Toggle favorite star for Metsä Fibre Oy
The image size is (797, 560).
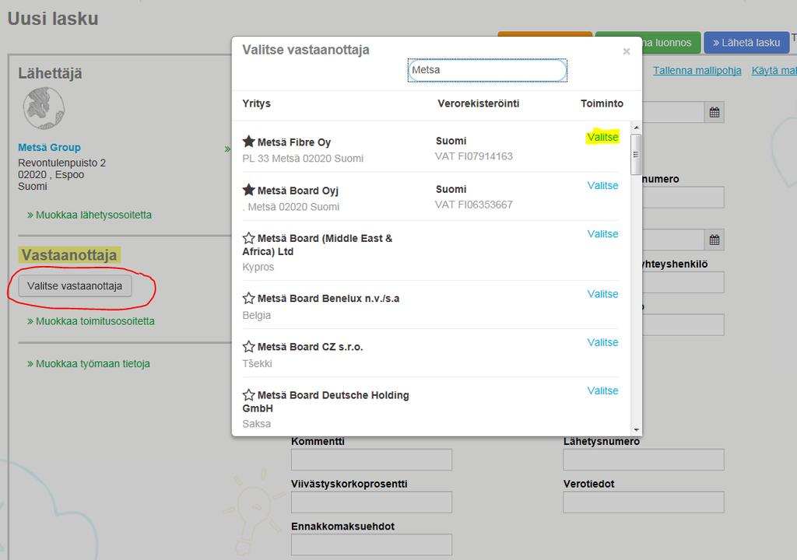tap(248, 142)
